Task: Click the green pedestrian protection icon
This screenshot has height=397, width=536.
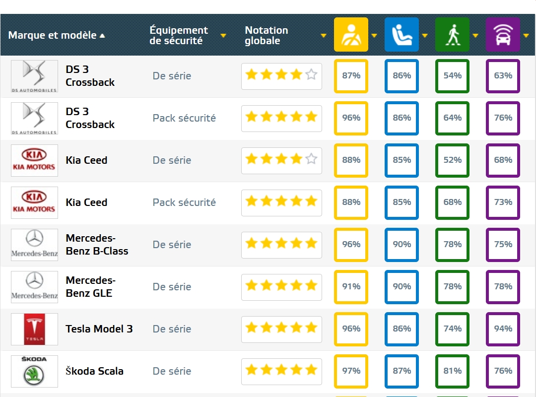Action: [452, 35]
